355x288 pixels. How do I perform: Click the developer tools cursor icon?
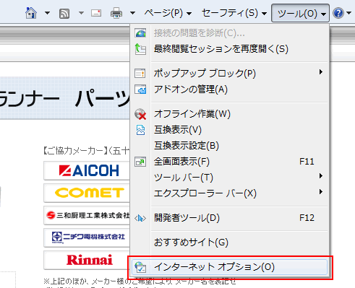pos(140,218)
